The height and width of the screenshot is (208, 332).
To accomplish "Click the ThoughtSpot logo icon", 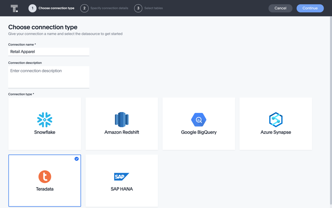I will click(14, 8).
